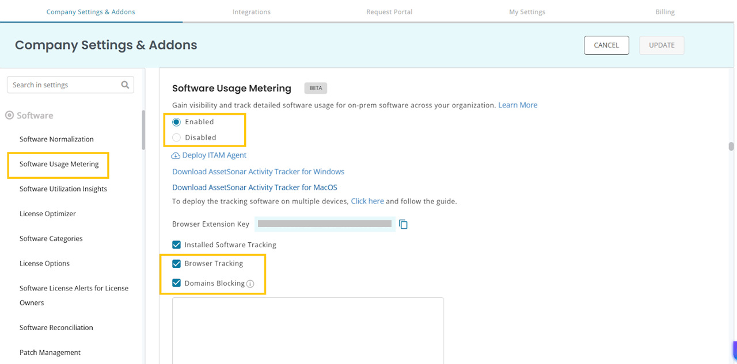The width and height of the screenshot is (737, 364).
Task: Uncheck Installed Software Tracking
Action: 177,245
